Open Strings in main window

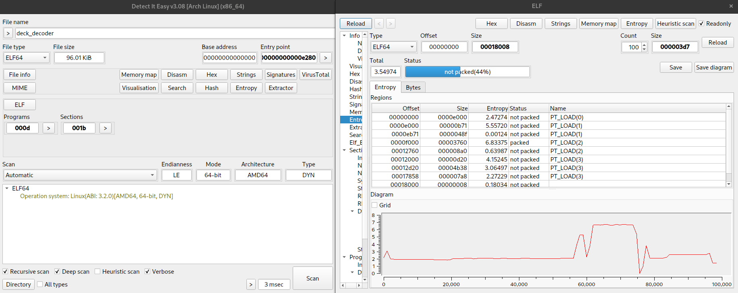click(x=246, y=75)
